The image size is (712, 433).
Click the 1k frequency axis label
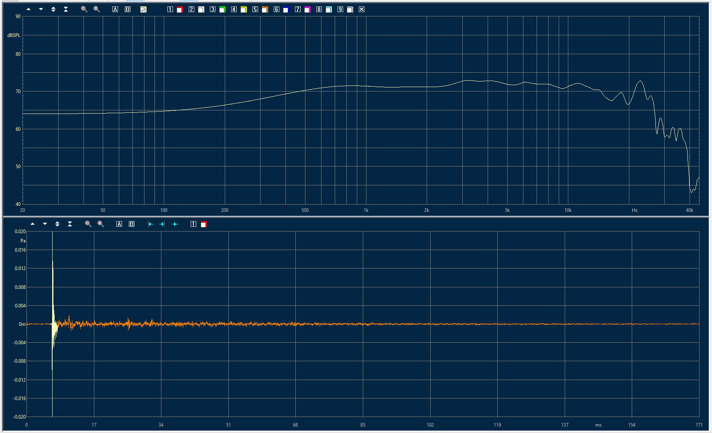[366, 210]
